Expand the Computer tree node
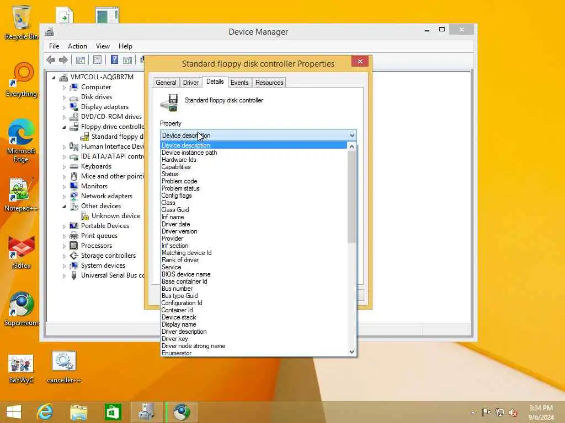This screenshot has width=565, height=423. (x=64, y=88)
